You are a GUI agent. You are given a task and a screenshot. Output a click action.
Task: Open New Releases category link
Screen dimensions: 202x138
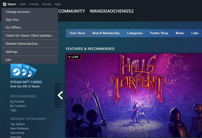[20, 128]
